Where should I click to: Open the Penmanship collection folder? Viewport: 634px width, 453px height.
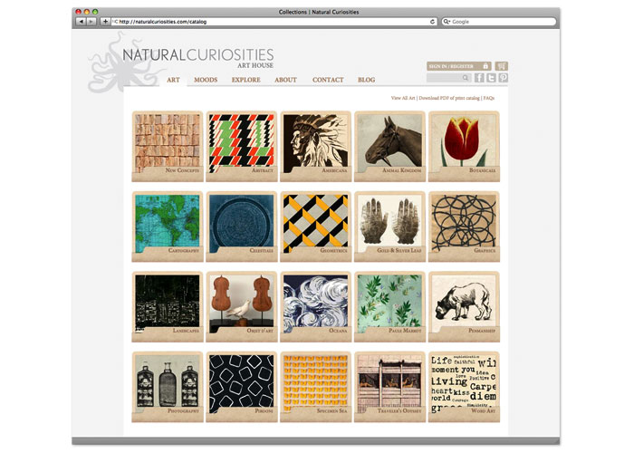point(464,306)
